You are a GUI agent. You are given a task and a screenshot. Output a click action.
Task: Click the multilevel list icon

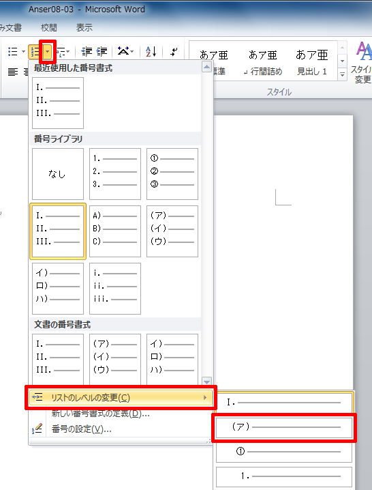61,52
